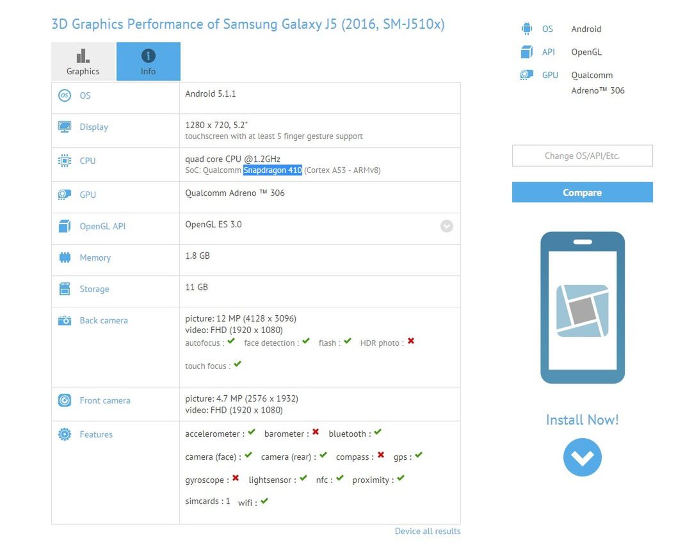The height and width of the screenshot is (554, 685).
Task: Expand the OpenGL ES 3.0 row chevron
Action: (446, 226)
